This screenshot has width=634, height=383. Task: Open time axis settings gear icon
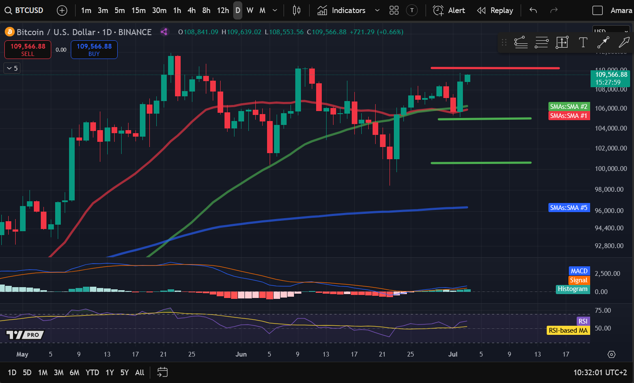coord(611,354)
